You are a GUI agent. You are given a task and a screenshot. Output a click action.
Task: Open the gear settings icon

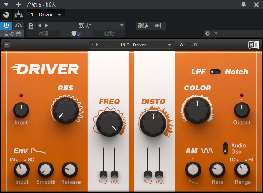[208, 34]
